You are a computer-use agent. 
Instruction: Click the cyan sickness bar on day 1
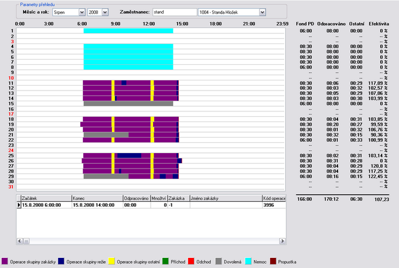pos(128,31)
